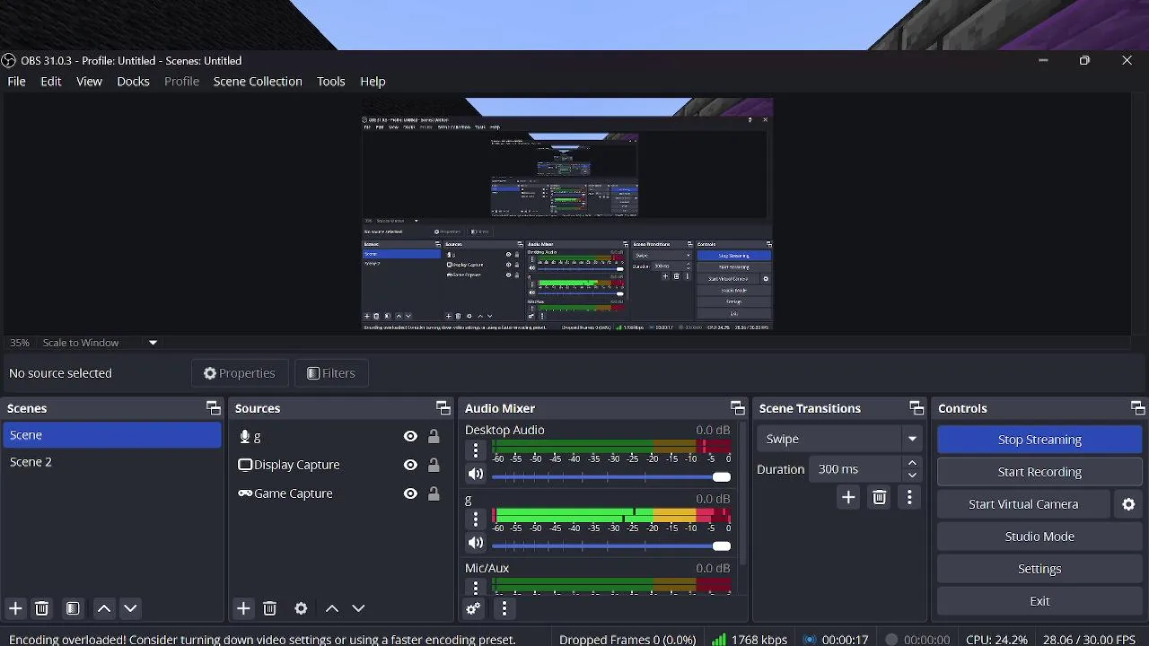This screenshot has height=646, width=1149.
Task: Add a new scene with plus icon
Action: click(15, 608)
